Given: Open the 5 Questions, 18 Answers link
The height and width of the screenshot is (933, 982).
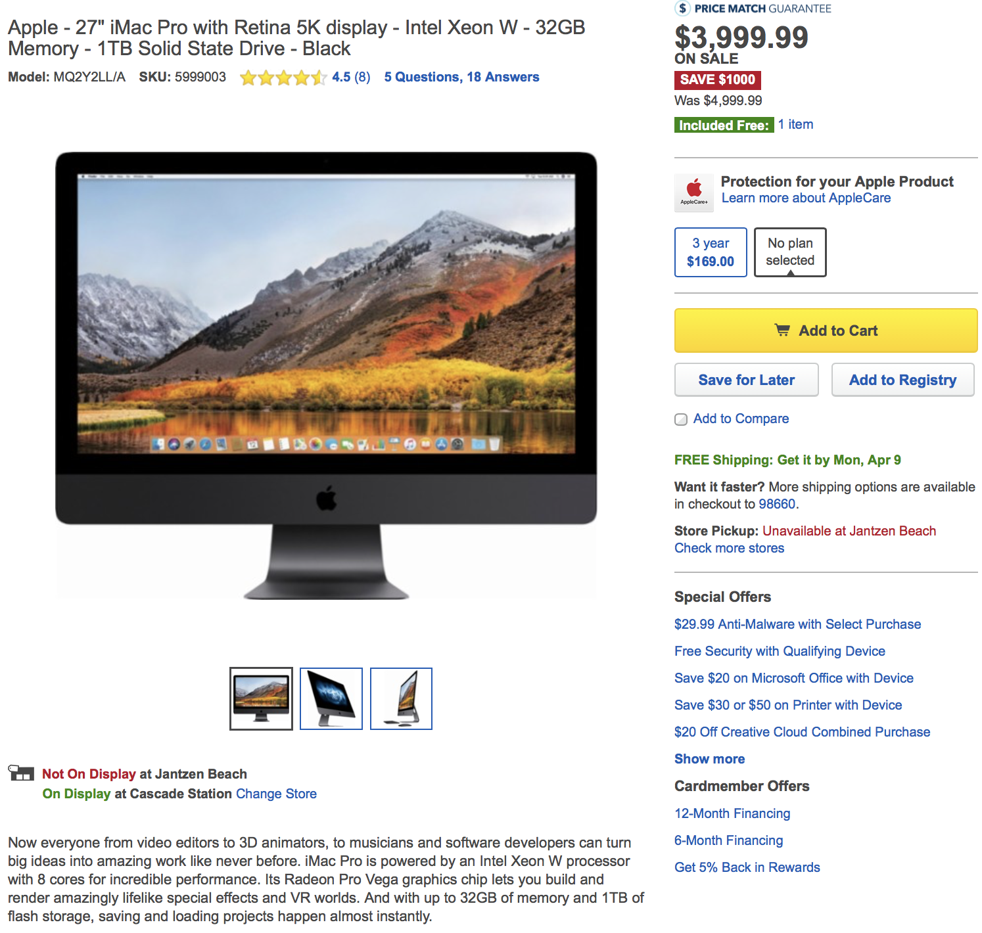Looking at the screenshot, I should coord(461,77).
